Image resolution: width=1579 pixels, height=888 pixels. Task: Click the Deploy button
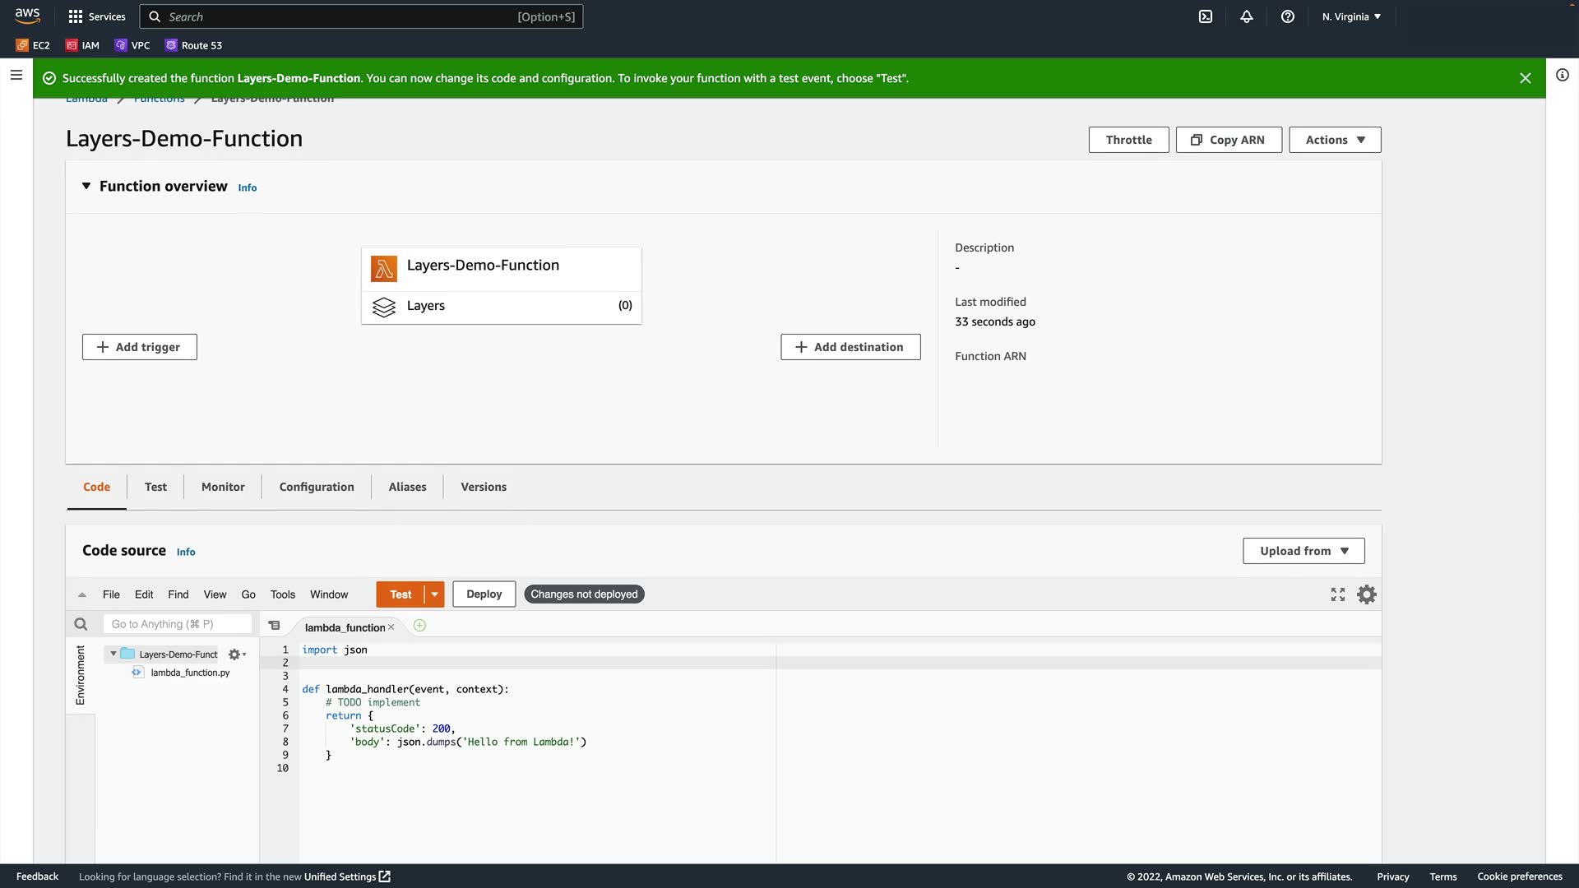point(484,594)
